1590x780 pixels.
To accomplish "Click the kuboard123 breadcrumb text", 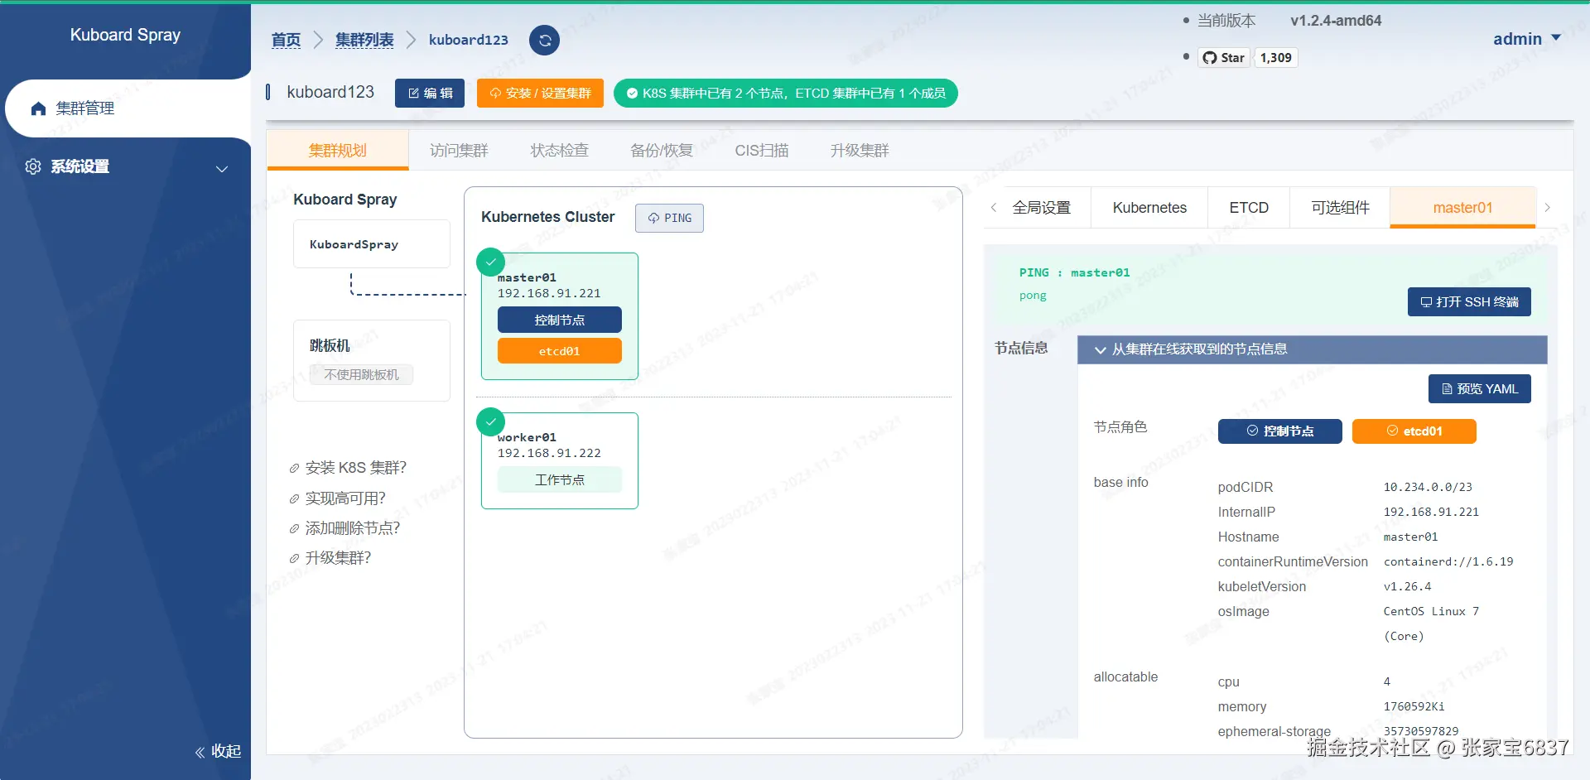I will coord(469,40).
